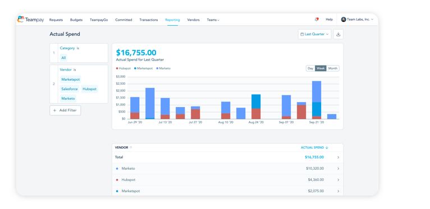Open the Team Labs, Inc. account dropdown
The height and width of the screenshot is (209, 430).
[358, 20]
